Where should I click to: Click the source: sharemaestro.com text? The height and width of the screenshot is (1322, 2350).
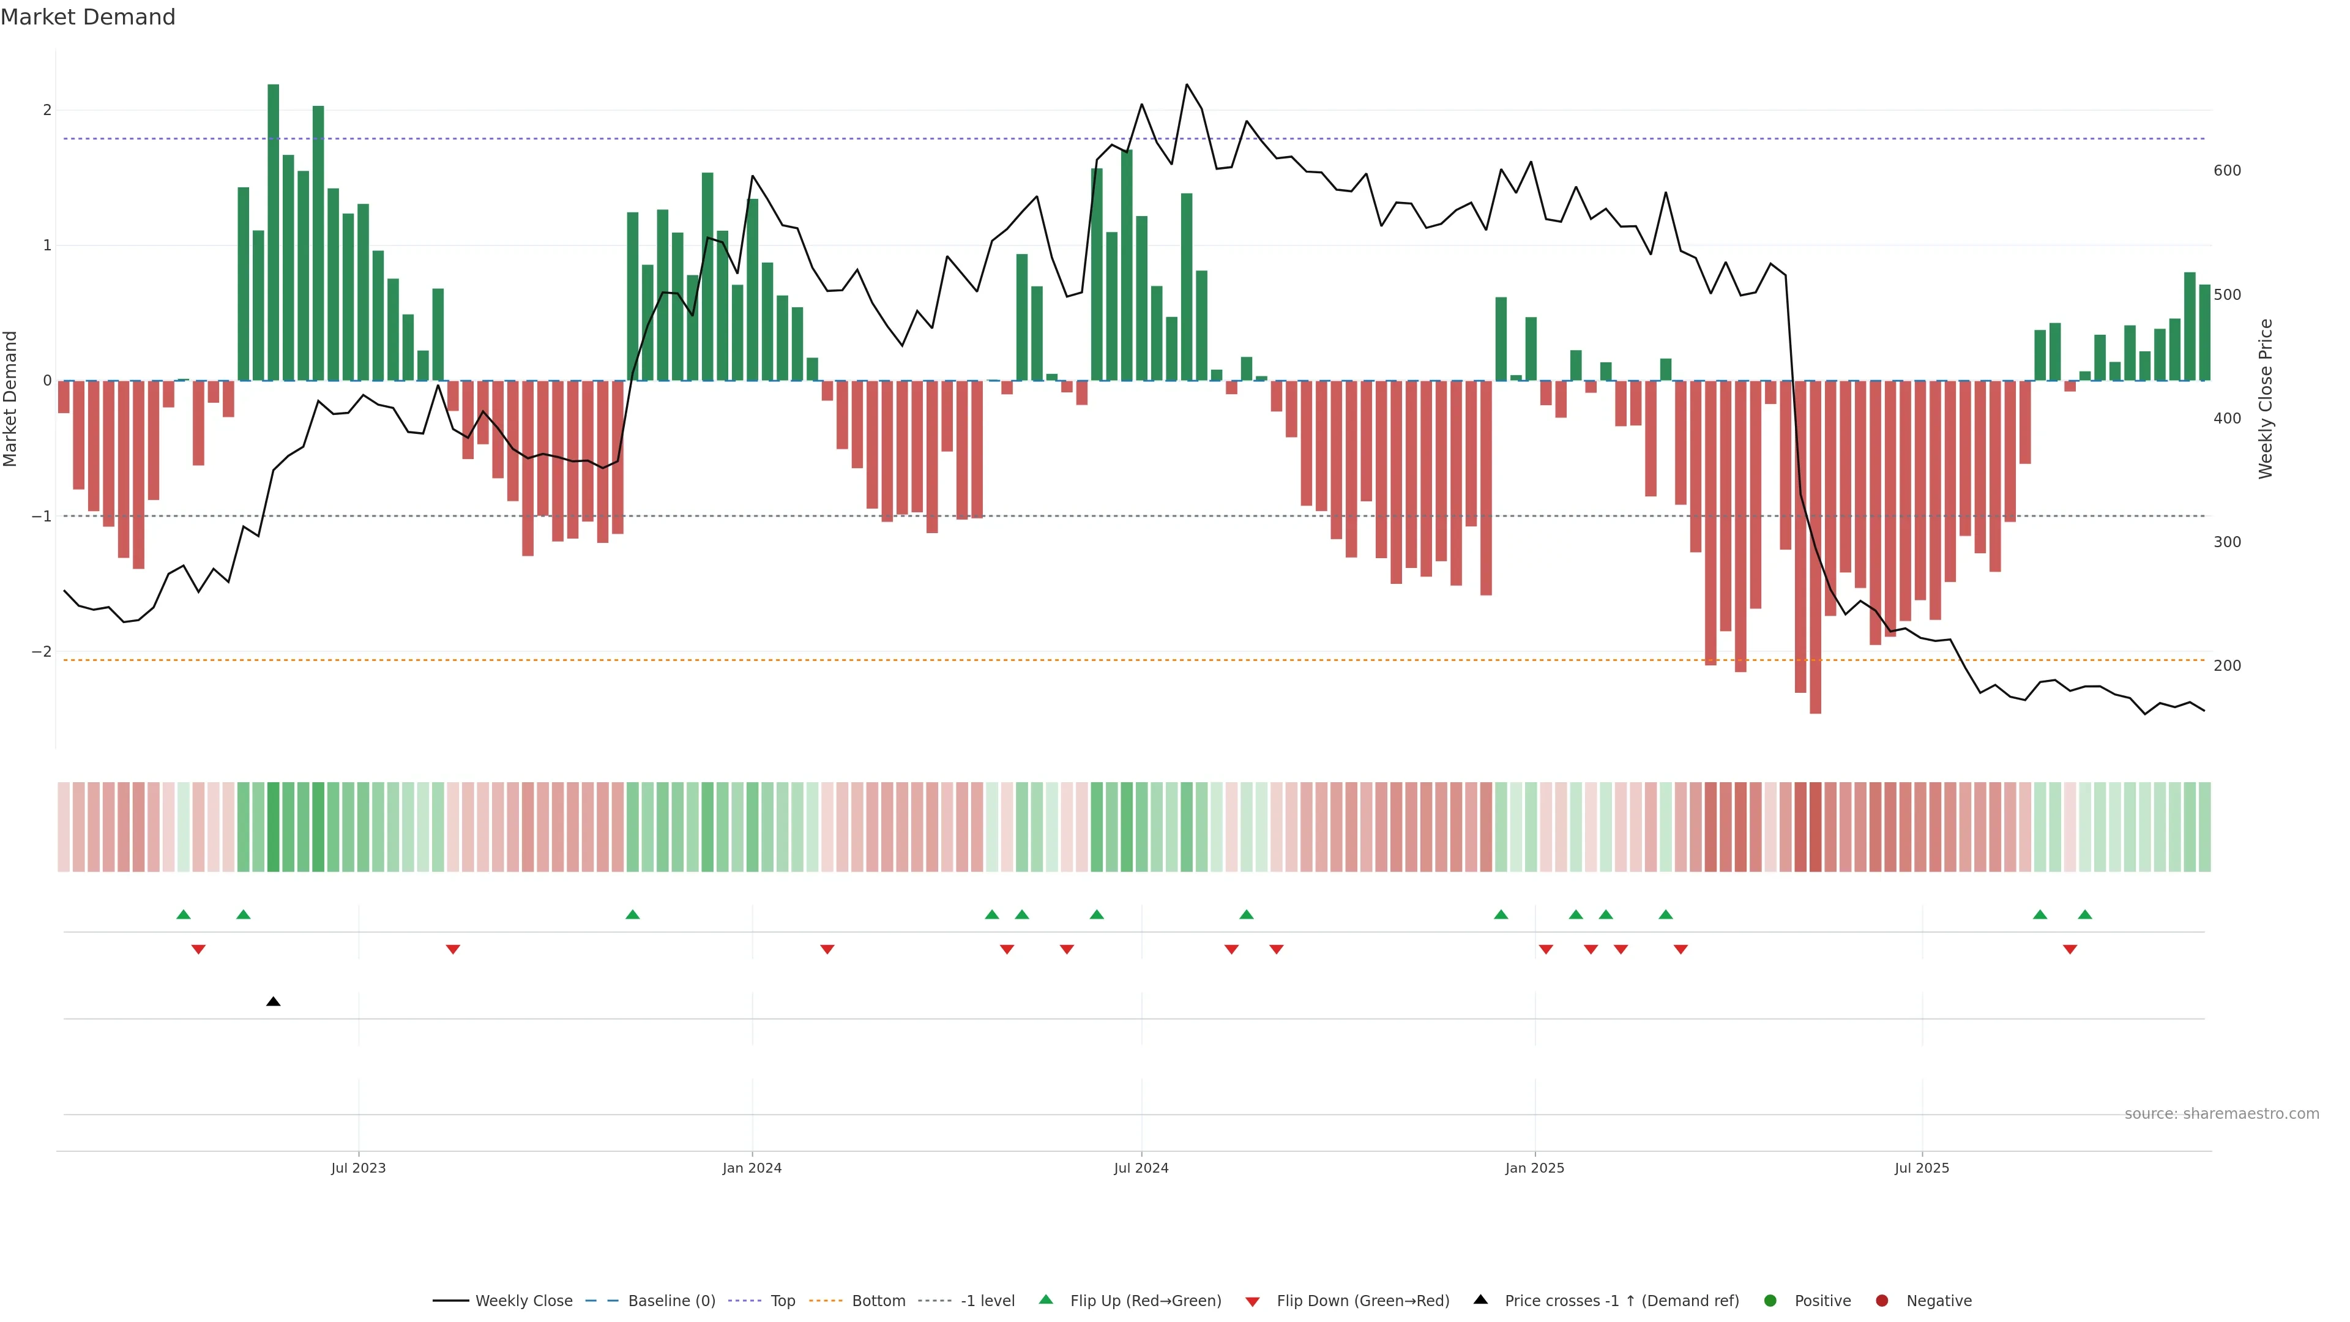click(2221, 1114)
